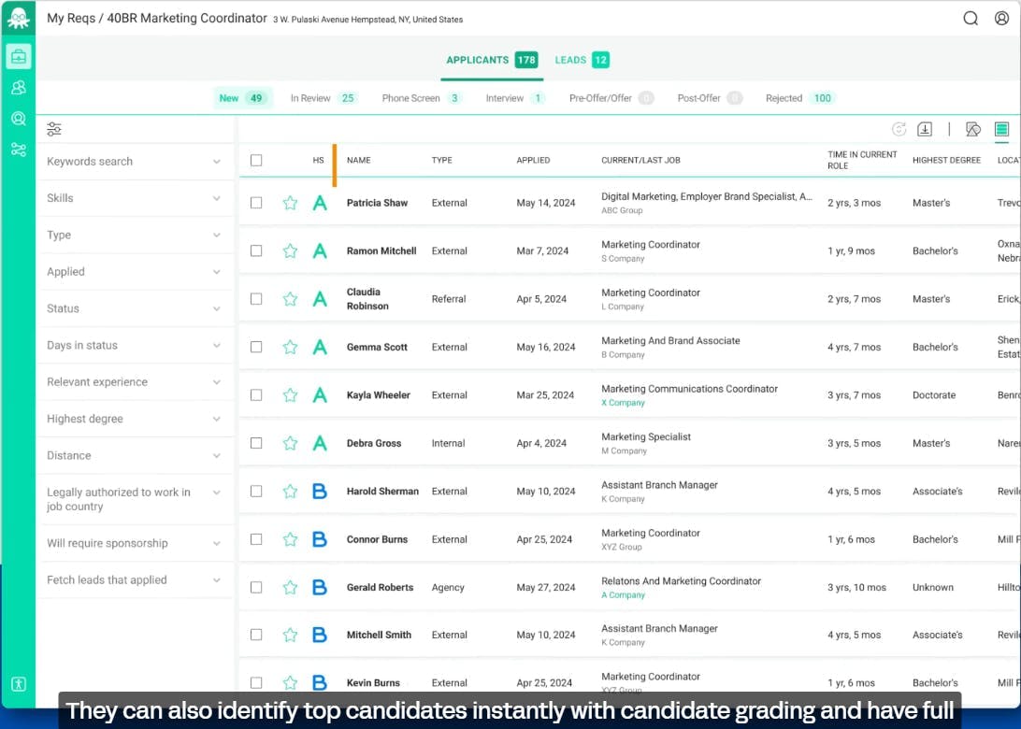Click the download export icon

925,130
